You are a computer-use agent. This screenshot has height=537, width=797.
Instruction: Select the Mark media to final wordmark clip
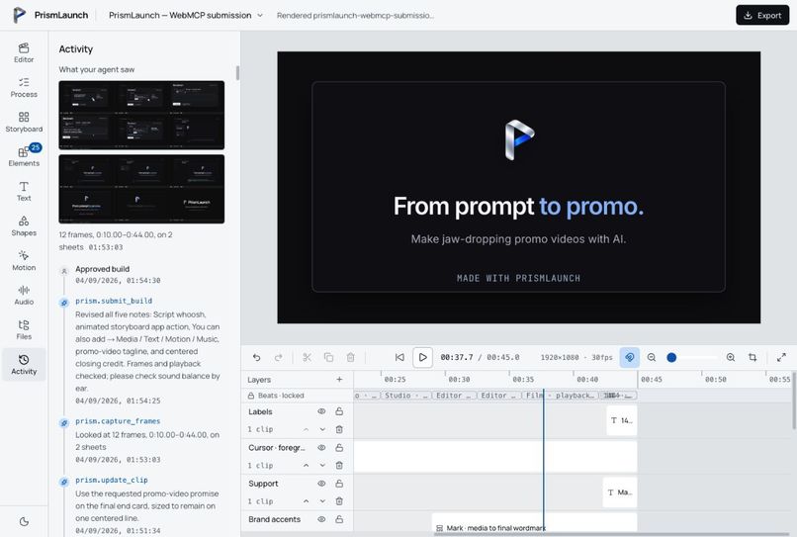click(x=534, y=525)
